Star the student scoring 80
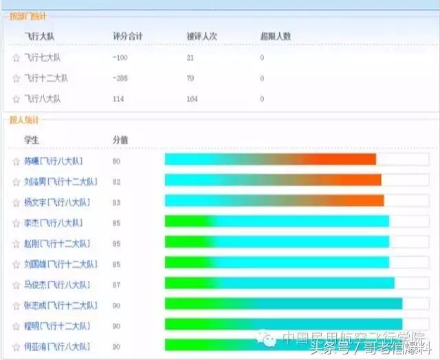440x360 pixels. point(16,161)
